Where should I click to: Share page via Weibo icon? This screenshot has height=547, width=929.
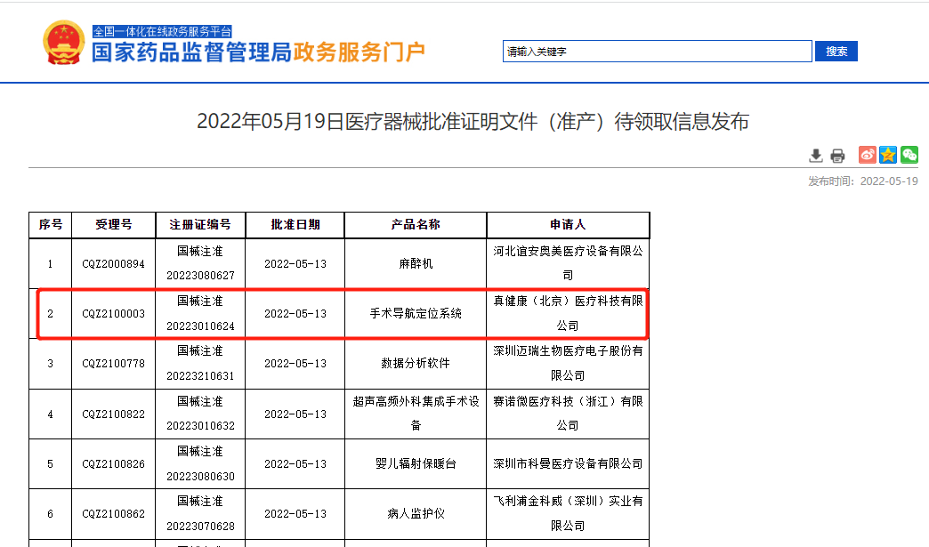868,155
